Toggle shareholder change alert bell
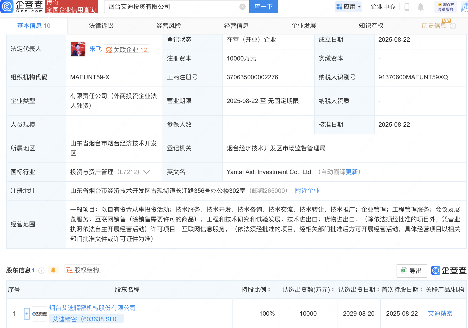This screenshot has width=468, height=328. click(53, 270)
